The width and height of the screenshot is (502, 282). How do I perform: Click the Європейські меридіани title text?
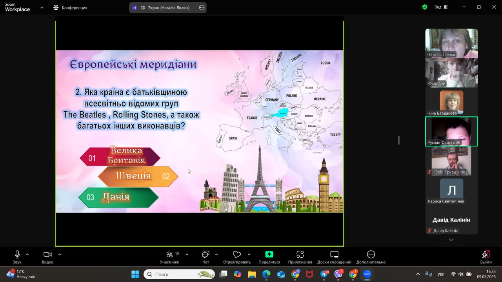[133, 64]
